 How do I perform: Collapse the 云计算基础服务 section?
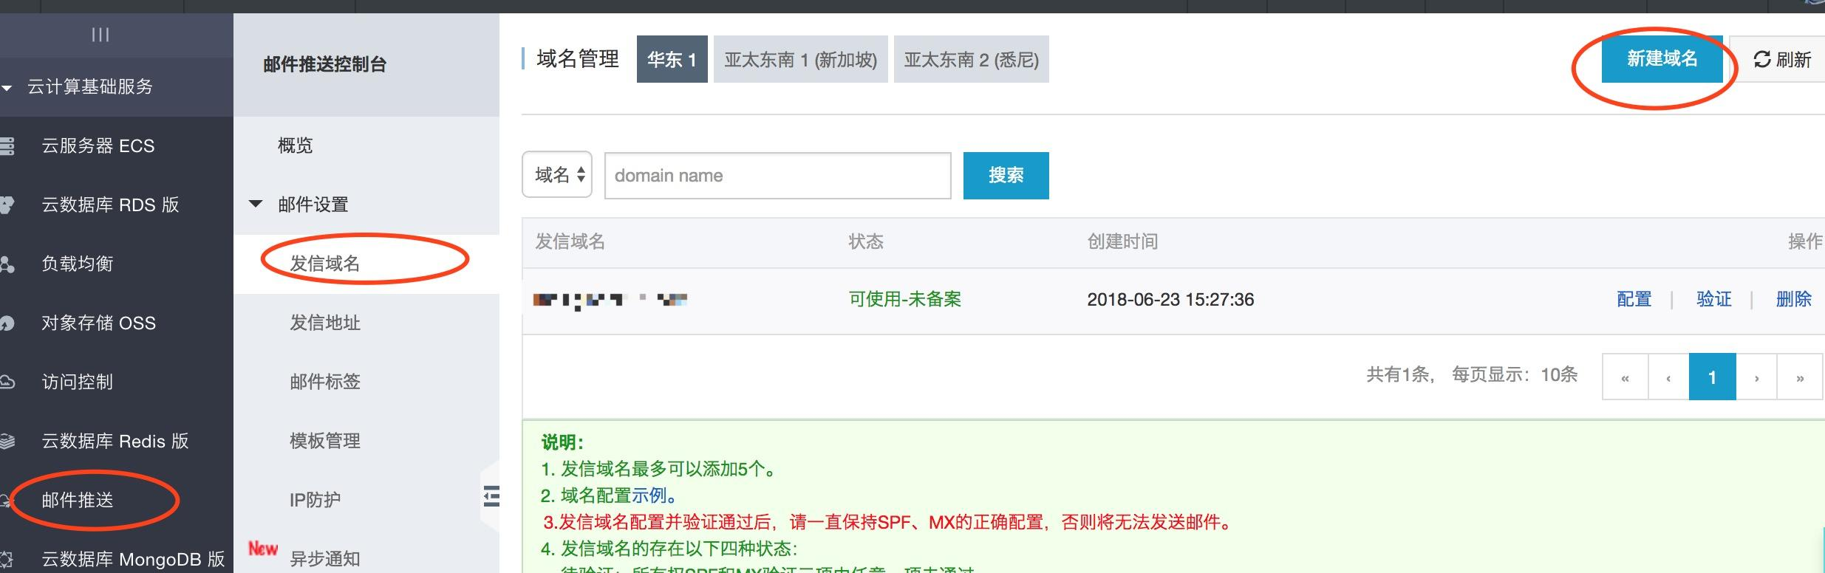(7, 88)
